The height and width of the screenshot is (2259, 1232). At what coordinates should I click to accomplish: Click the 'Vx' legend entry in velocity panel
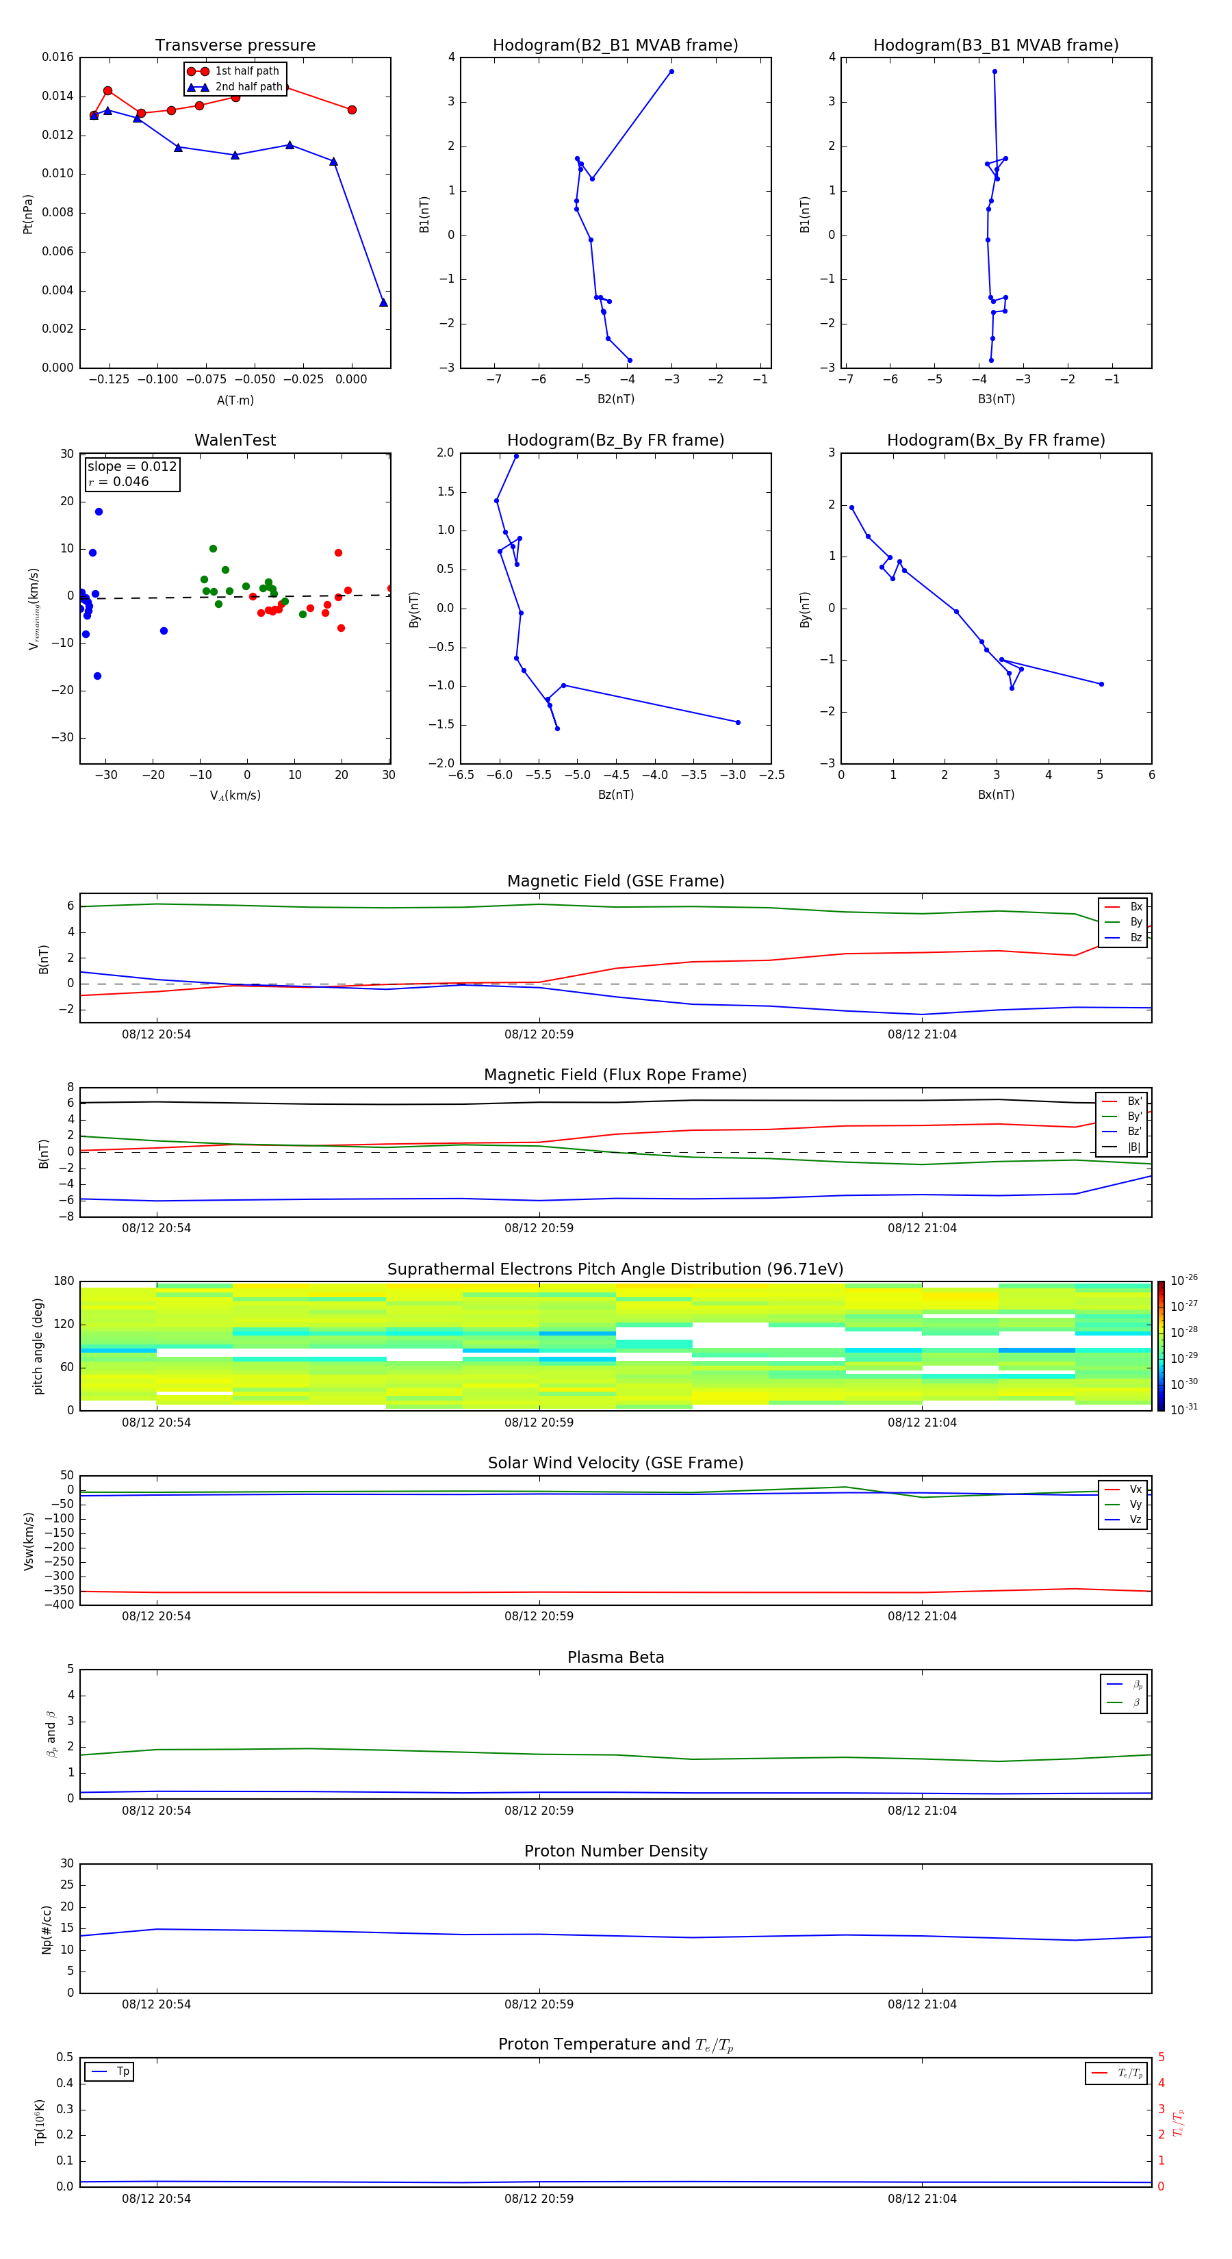click(1123, 1490)
